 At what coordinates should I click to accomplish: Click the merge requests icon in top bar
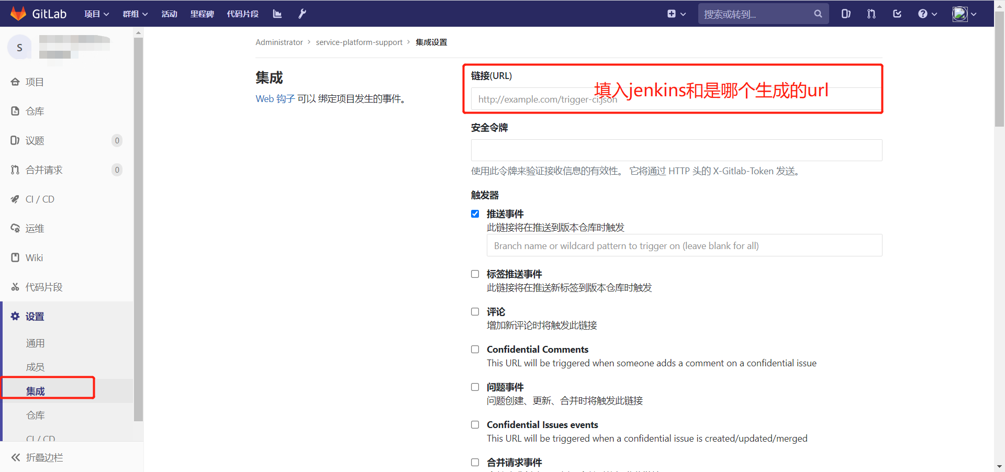pyautogui.click(x=871, y=14)
